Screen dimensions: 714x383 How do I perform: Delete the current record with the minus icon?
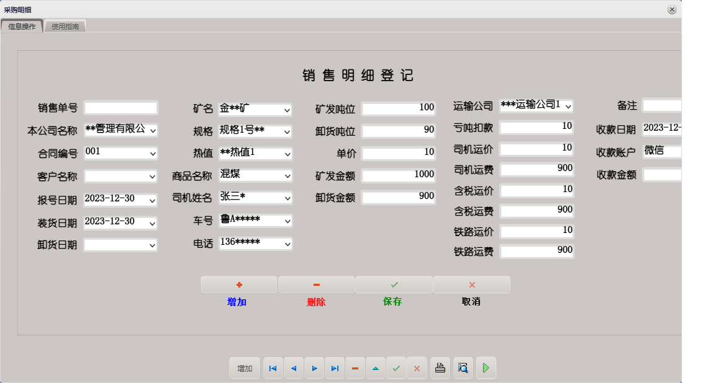click(355, 368)
